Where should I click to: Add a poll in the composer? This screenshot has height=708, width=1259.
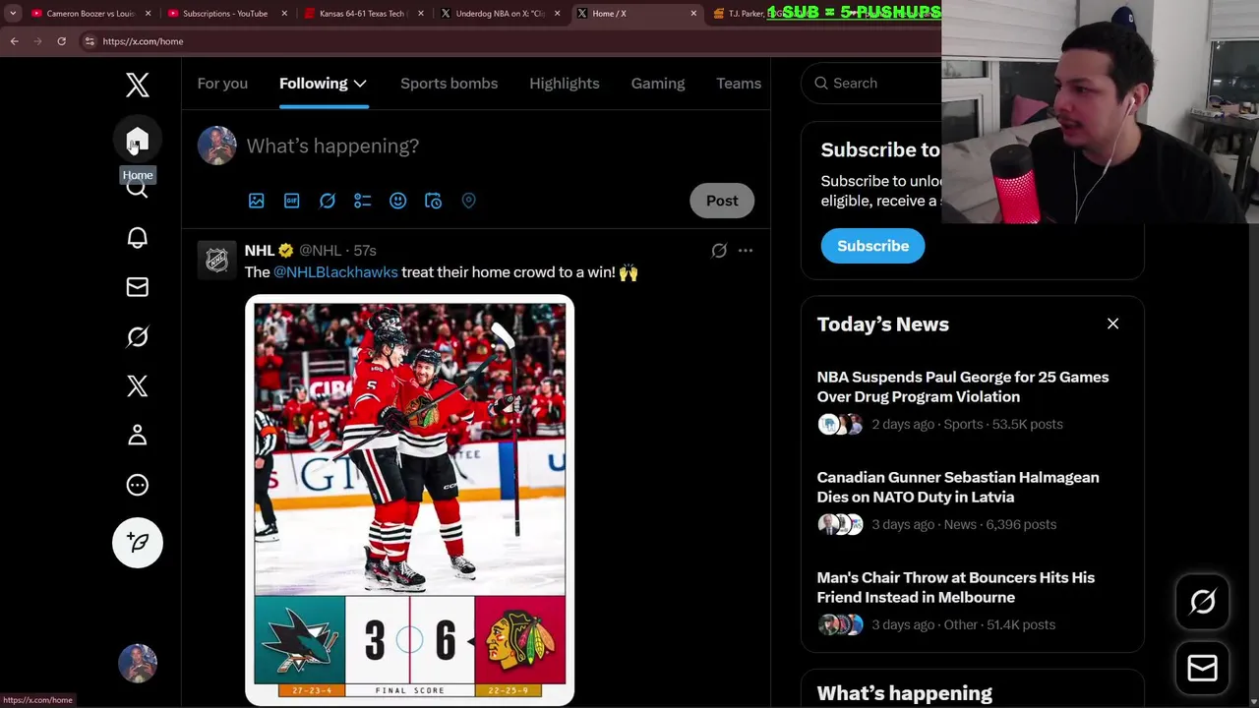click(362, 201)
